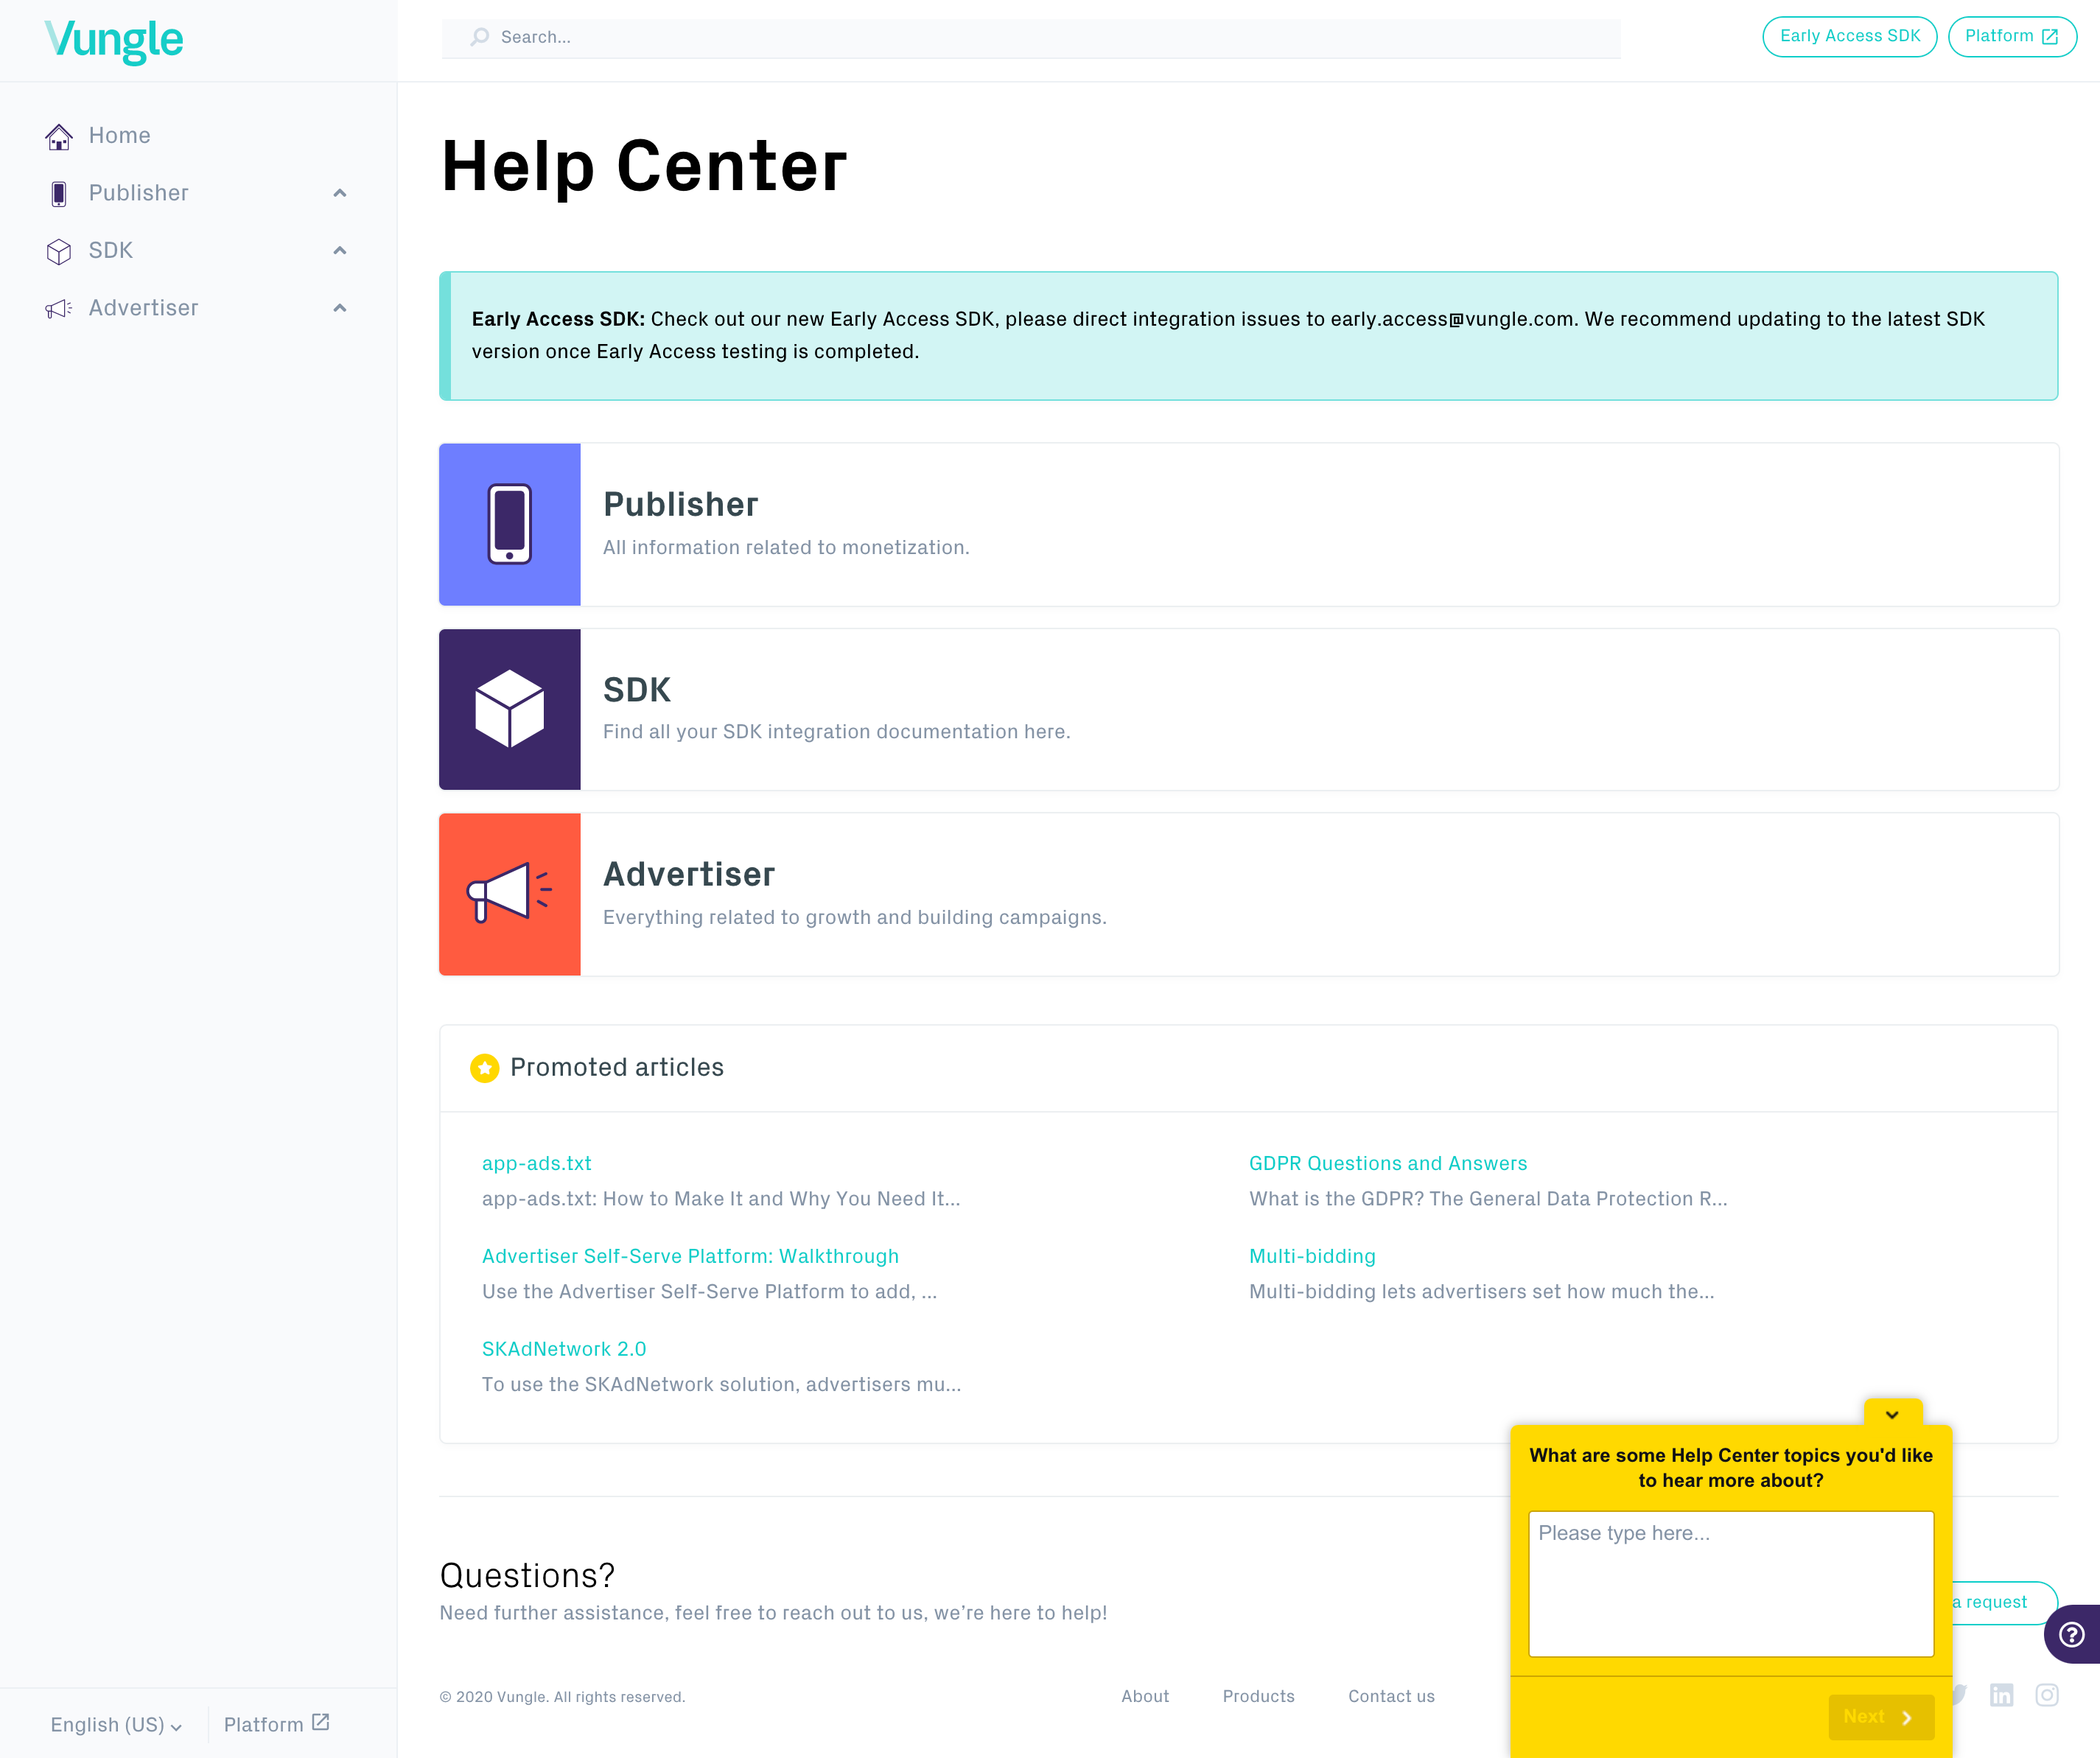Click the SDK cube tile icon
2100x1758 pixels.
coord(509,709)
